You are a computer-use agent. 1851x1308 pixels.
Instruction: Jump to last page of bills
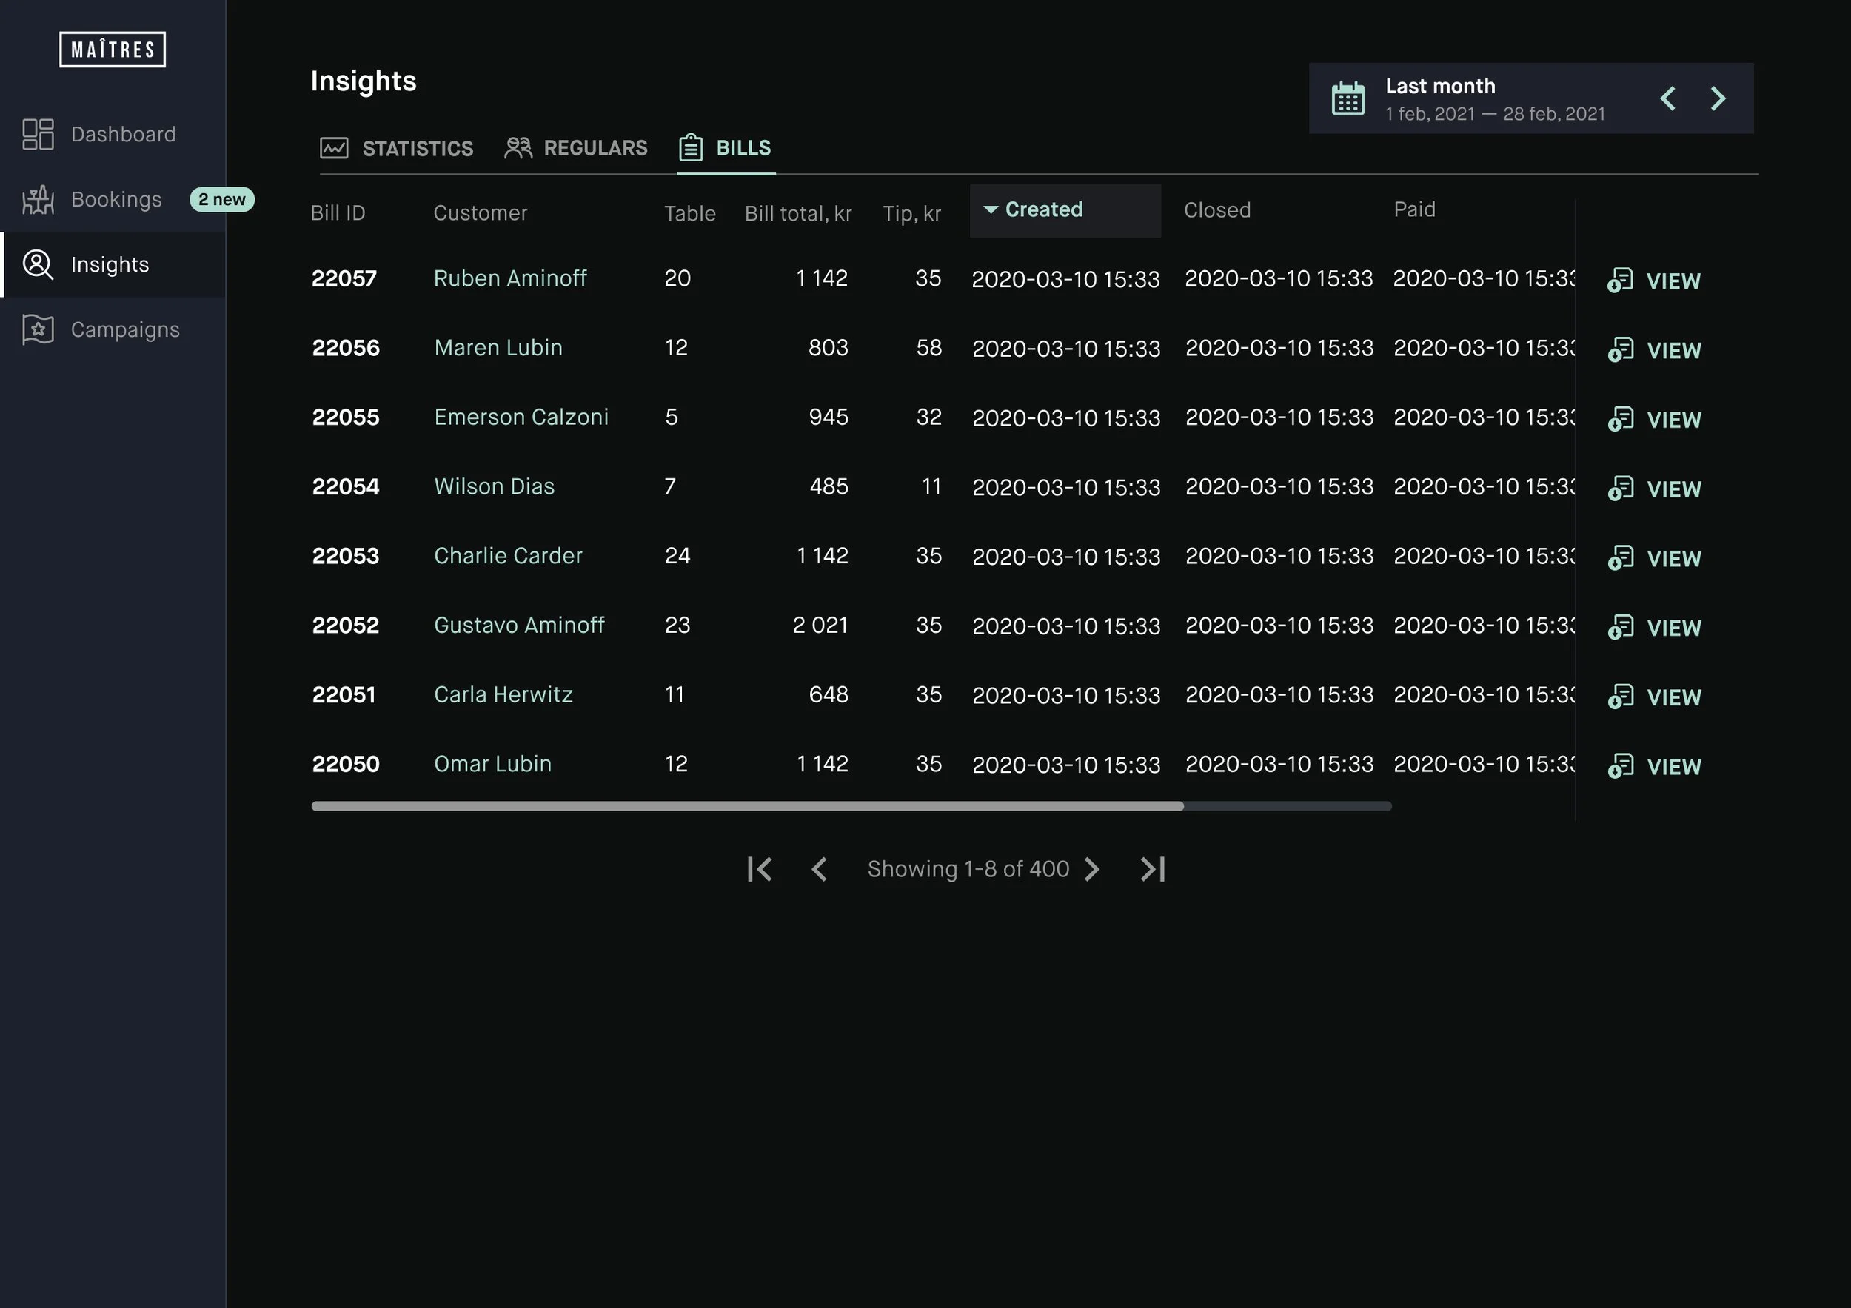pyautogui.click(x=1152, y=869)
